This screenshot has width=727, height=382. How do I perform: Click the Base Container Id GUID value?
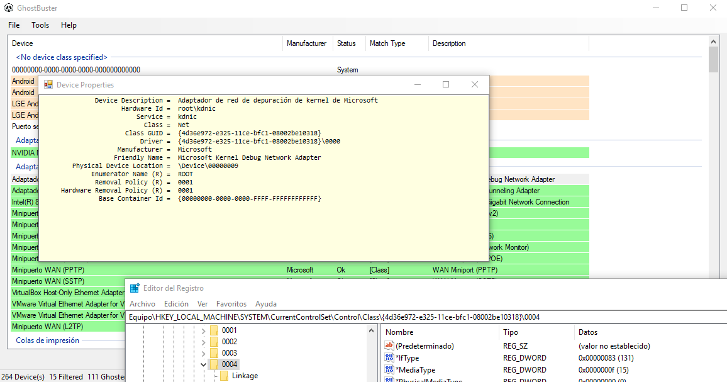tap(250, 198)
